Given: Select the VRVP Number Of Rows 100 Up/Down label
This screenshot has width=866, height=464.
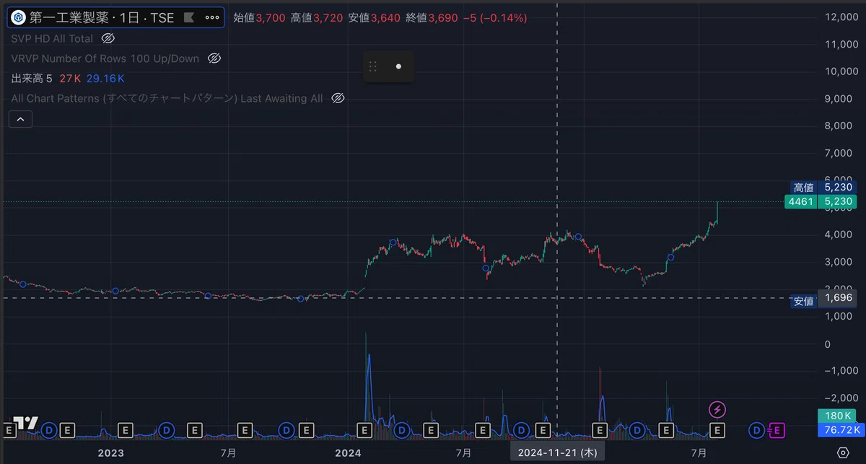Looking at the screenshot, I should tap(105, 58).
